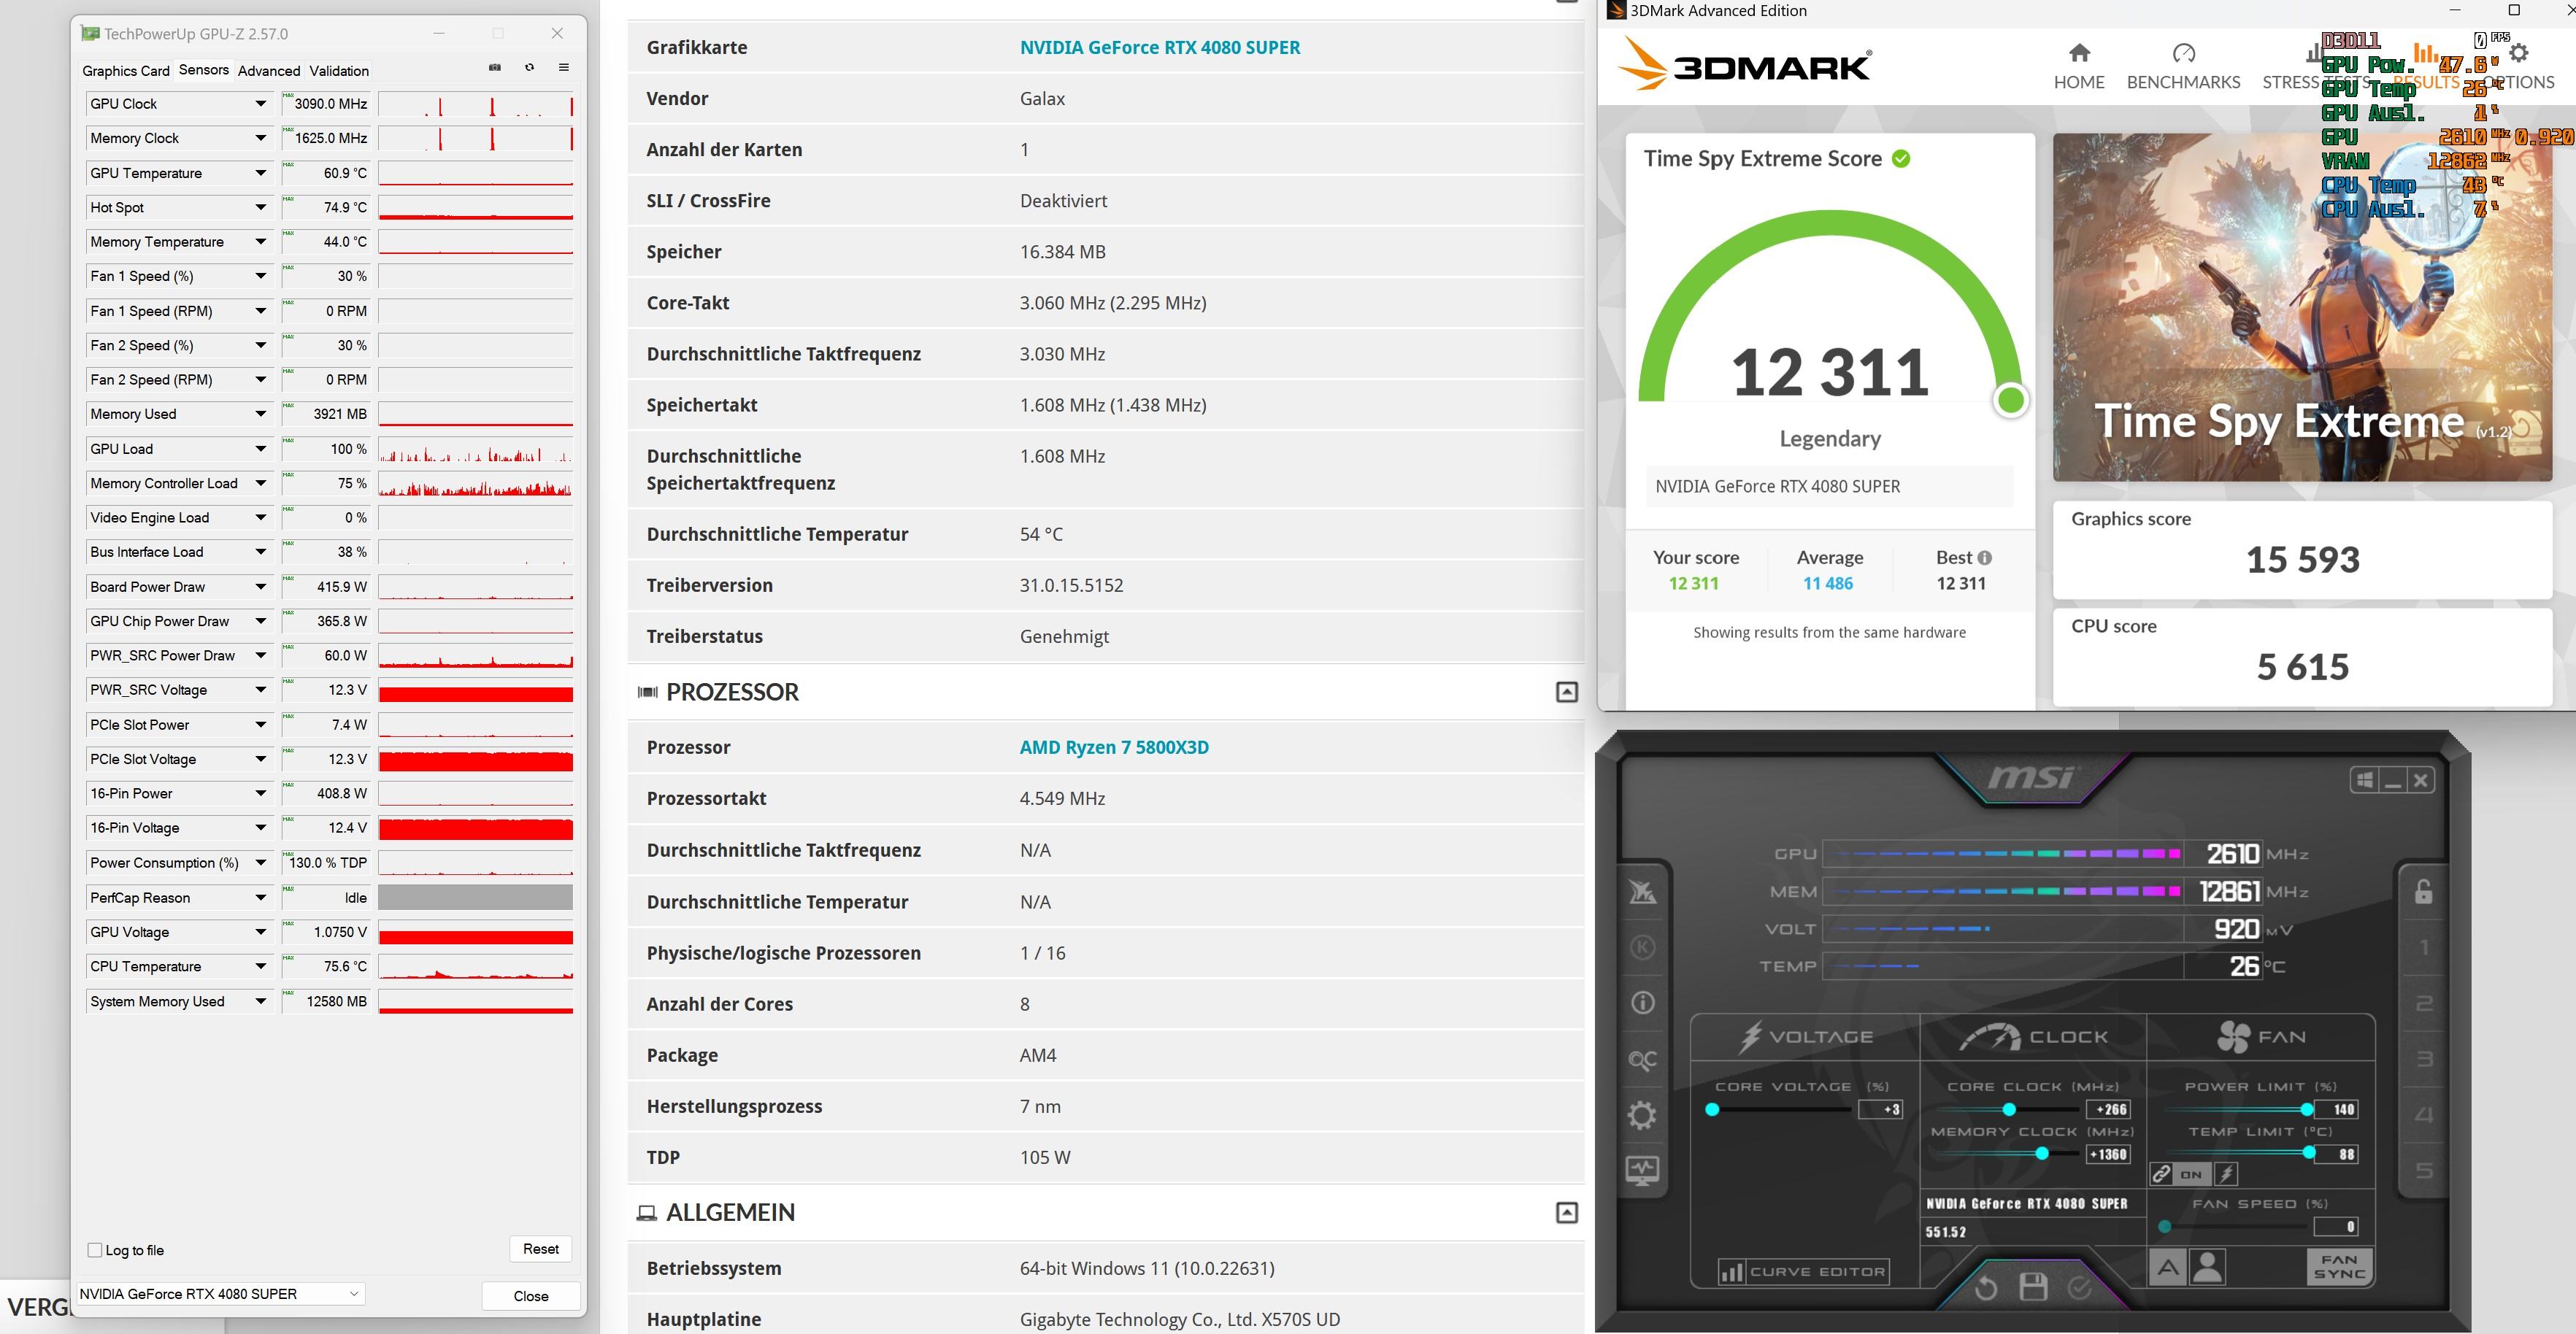The height and width of the screenshot is (1334, 2576).
Task: Save Afterburner profile with the floppy icon
Action: click(x=2033, y=1287)
